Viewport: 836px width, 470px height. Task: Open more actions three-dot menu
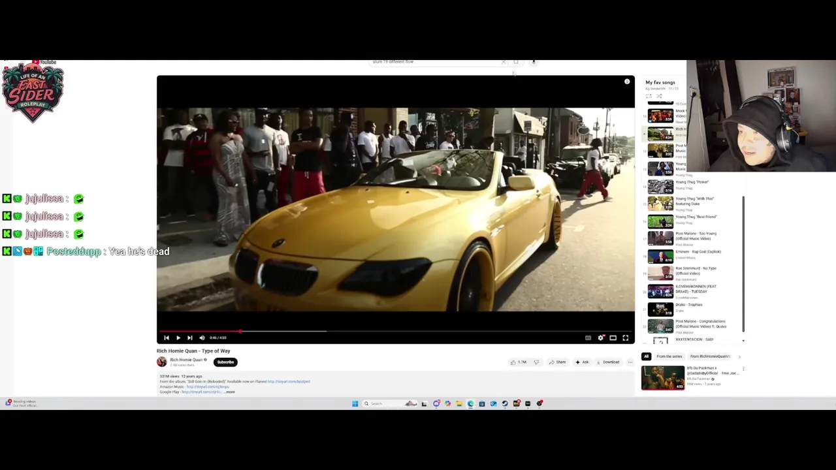(x=630, y=362)
